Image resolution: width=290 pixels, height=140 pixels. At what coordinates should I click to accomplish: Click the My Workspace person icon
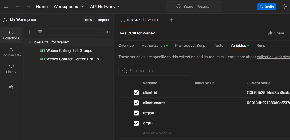click(5, 20)
